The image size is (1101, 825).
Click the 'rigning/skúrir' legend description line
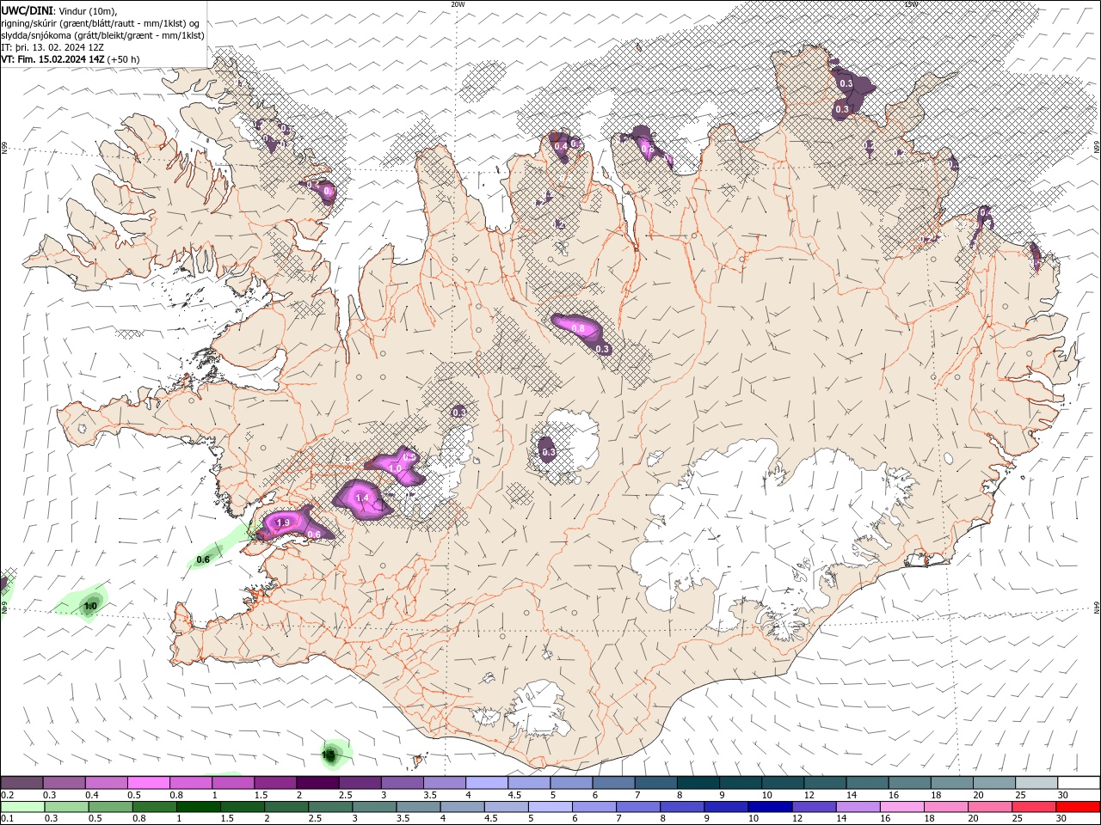(101, 23)
